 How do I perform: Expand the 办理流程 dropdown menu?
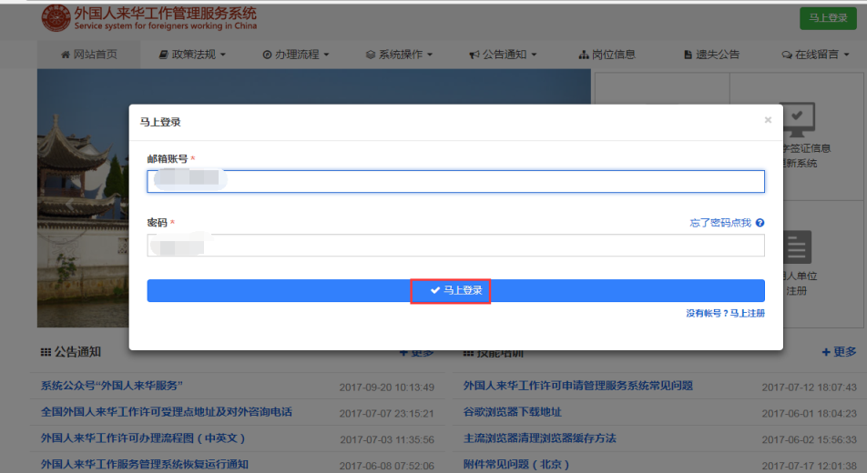[296, 55]
